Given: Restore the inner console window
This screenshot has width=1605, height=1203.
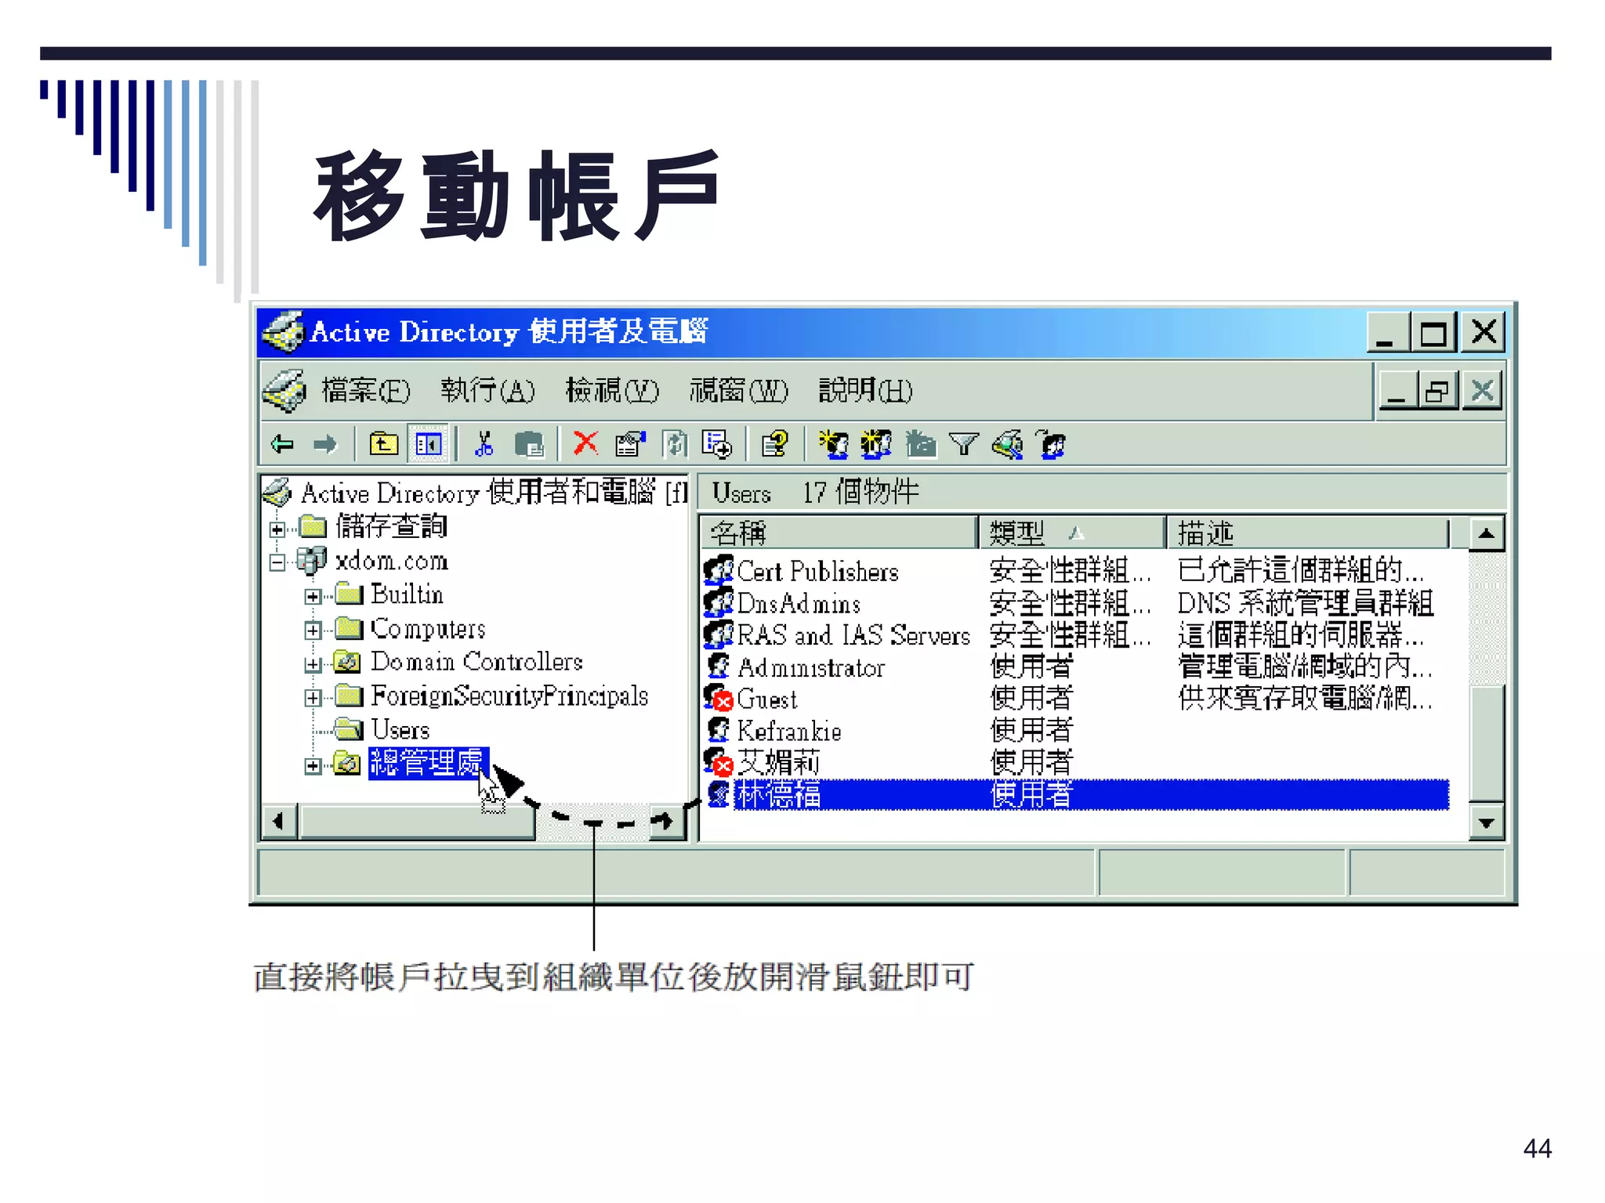Looking at the screenshot, I should (x=1439, y=390).
